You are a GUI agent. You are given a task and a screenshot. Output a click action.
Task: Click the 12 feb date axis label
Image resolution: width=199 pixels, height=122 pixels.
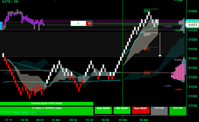pyautogui.click(x=56, y=120)
